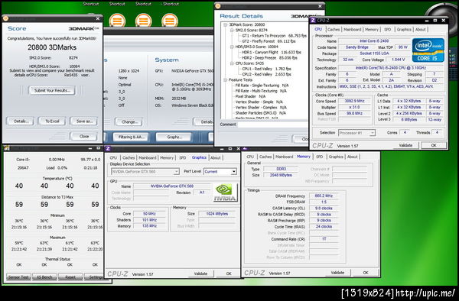Open the Perf Level Current dropdown
The image size is (459, 301).
point(233,172)
